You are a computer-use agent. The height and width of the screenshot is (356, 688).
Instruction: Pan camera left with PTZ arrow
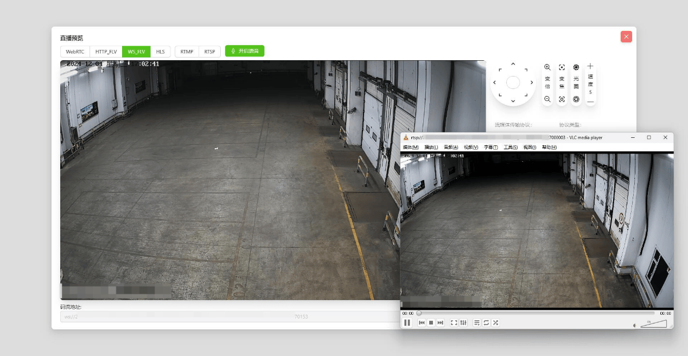(x=494, y=82)
